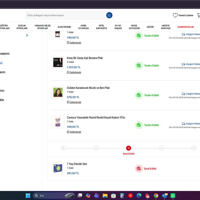Open Outlook from the taskbar
Viewport: 200px width, 200px height.
point(165,196)
